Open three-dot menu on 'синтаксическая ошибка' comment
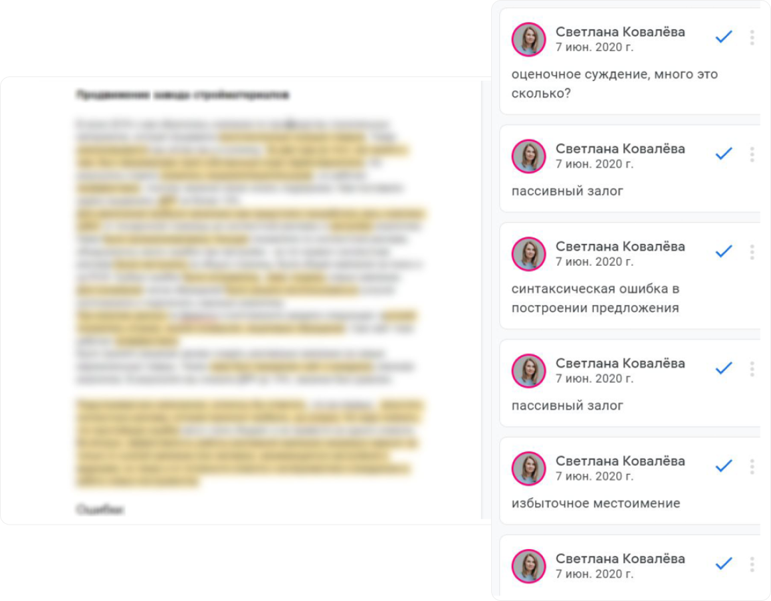The image size is (771, 601). (752, 252)
